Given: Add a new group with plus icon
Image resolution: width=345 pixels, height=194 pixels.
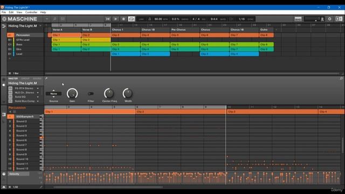Looking at the screenshot, I should pos(9,59).
